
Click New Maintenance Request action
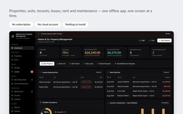(x=125, y=64)
